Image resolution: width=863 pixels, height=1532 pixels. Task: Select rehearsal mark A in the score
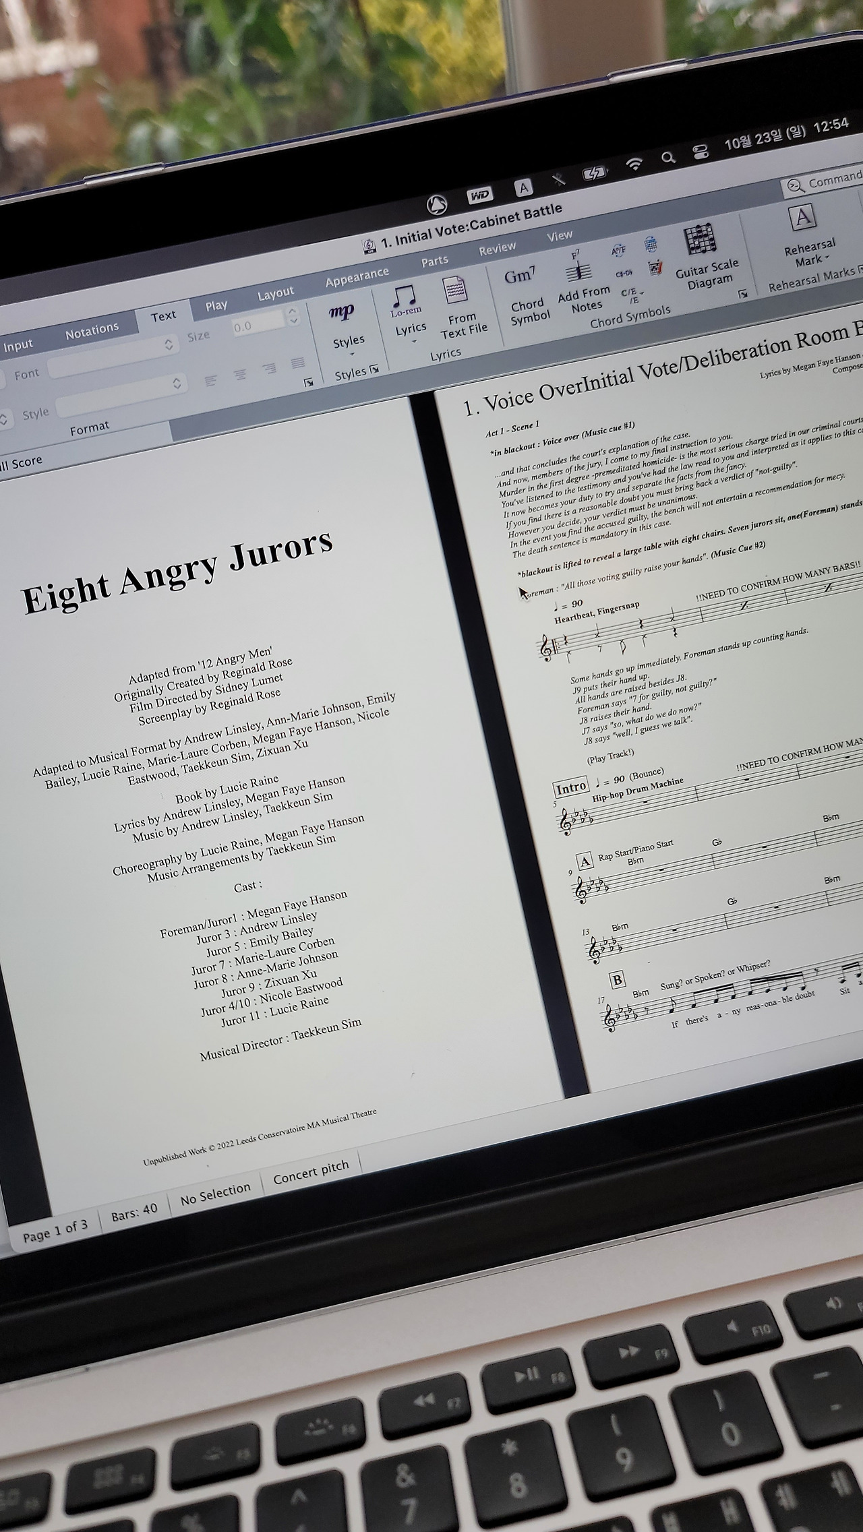[585, 861]
